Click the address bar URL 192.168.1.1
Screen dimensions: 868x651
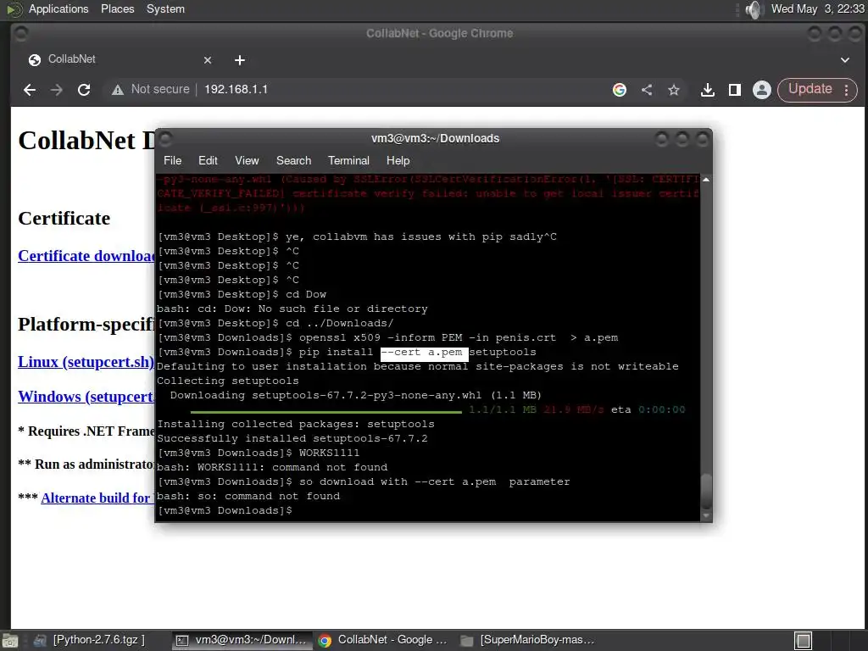pos(236,89)
